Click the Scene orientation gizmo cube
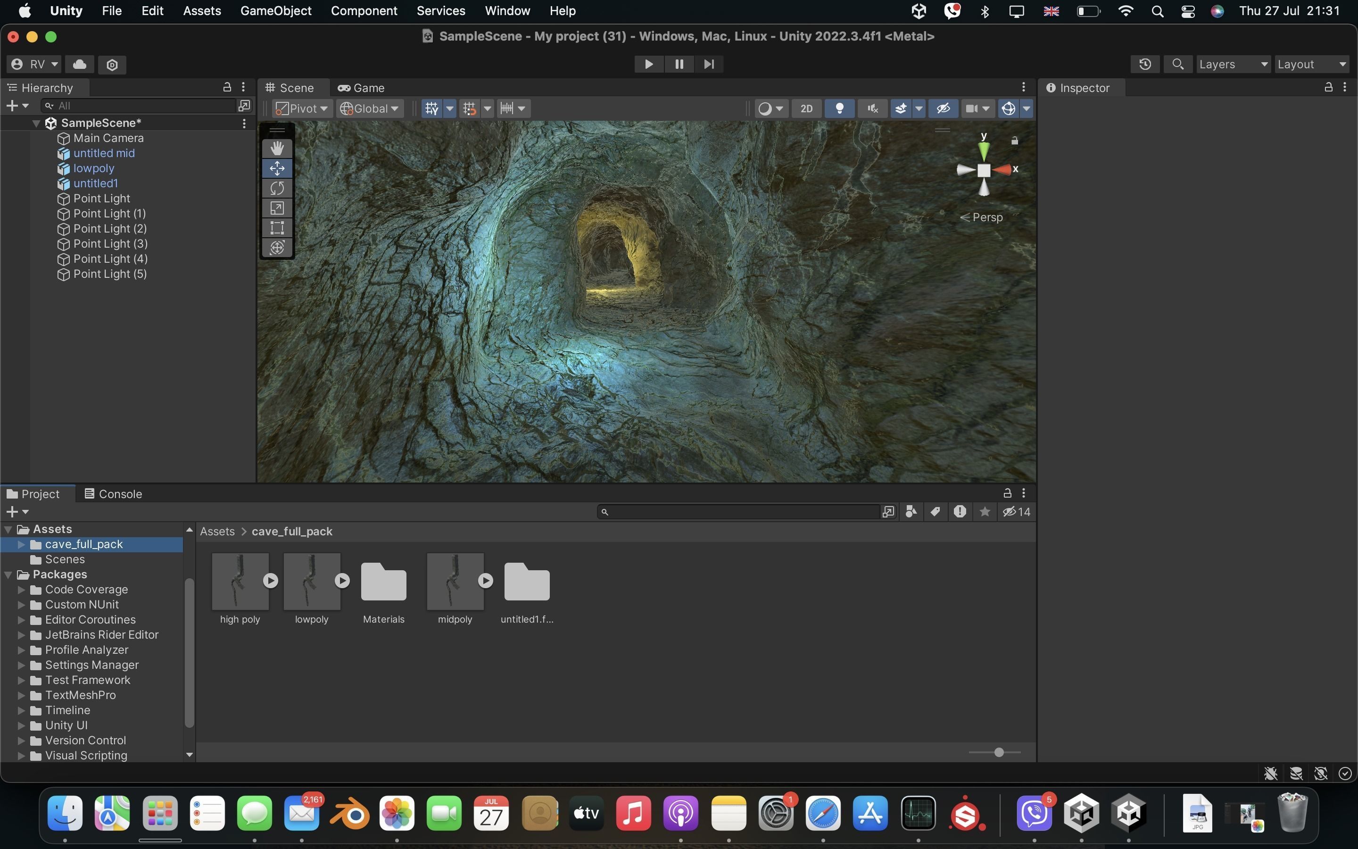Screen dimensions: 1358x849 (x=984, y=171)
